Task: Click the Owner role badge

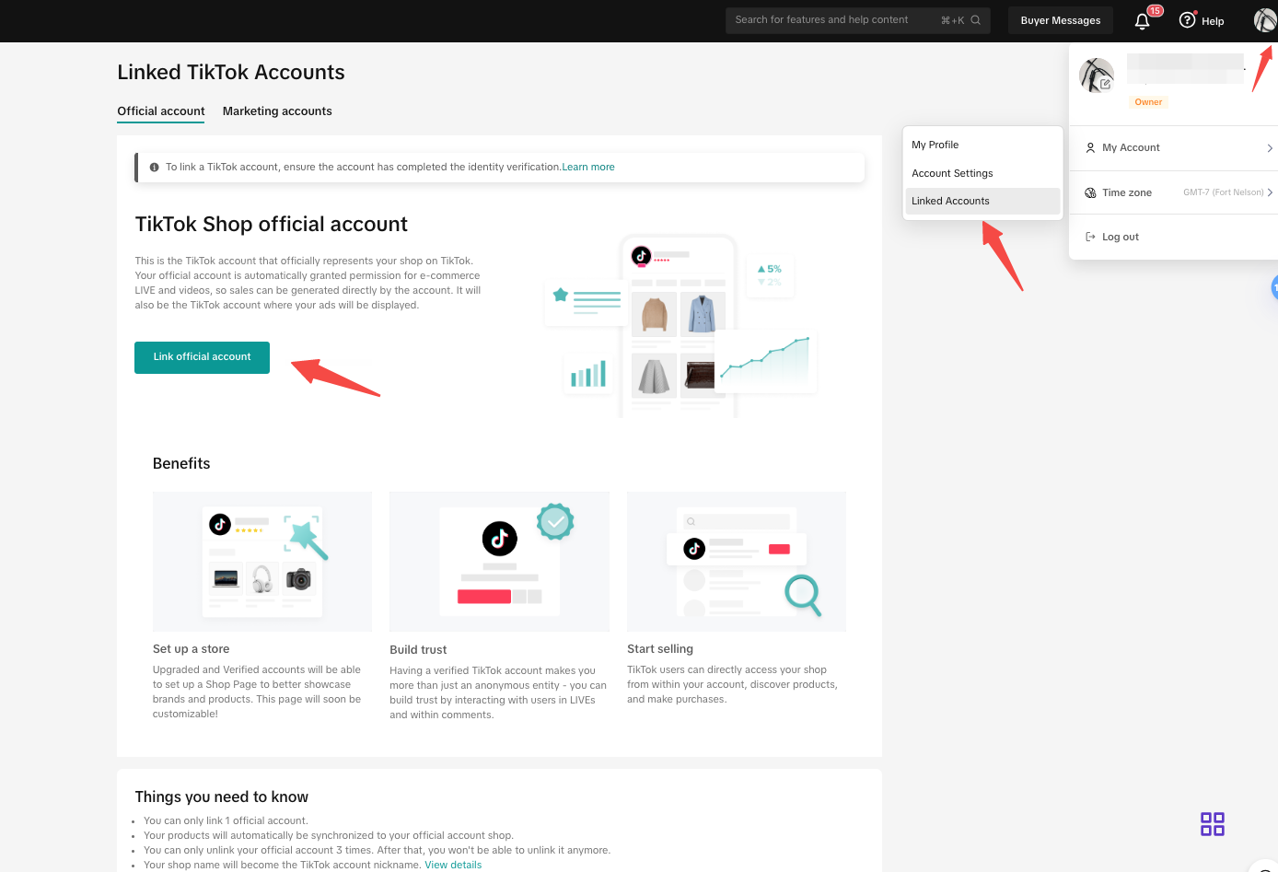Action: point(1148,102)
